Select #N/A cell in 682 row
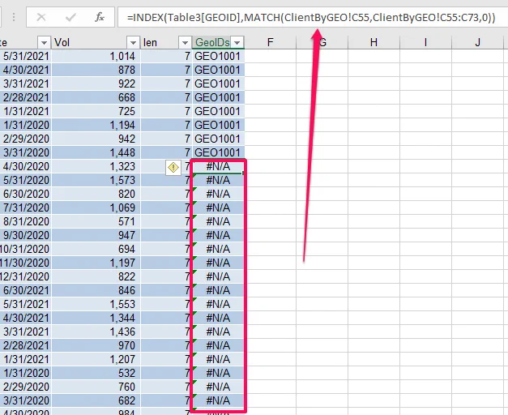 pos(219,400)
